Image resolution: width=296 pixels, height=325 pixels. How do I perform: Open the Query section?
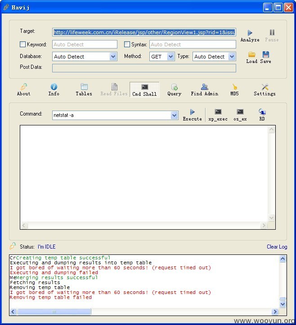point(174,89)
